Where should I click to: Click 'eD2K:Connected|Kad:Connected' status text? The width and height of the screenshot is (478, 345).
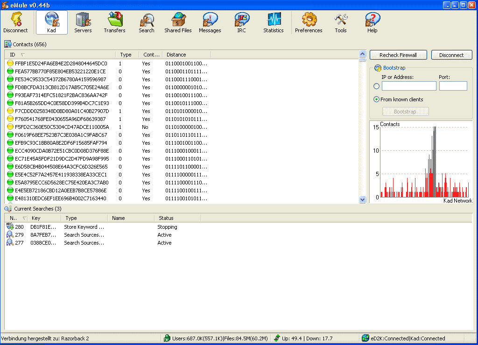tap(408, 338)
